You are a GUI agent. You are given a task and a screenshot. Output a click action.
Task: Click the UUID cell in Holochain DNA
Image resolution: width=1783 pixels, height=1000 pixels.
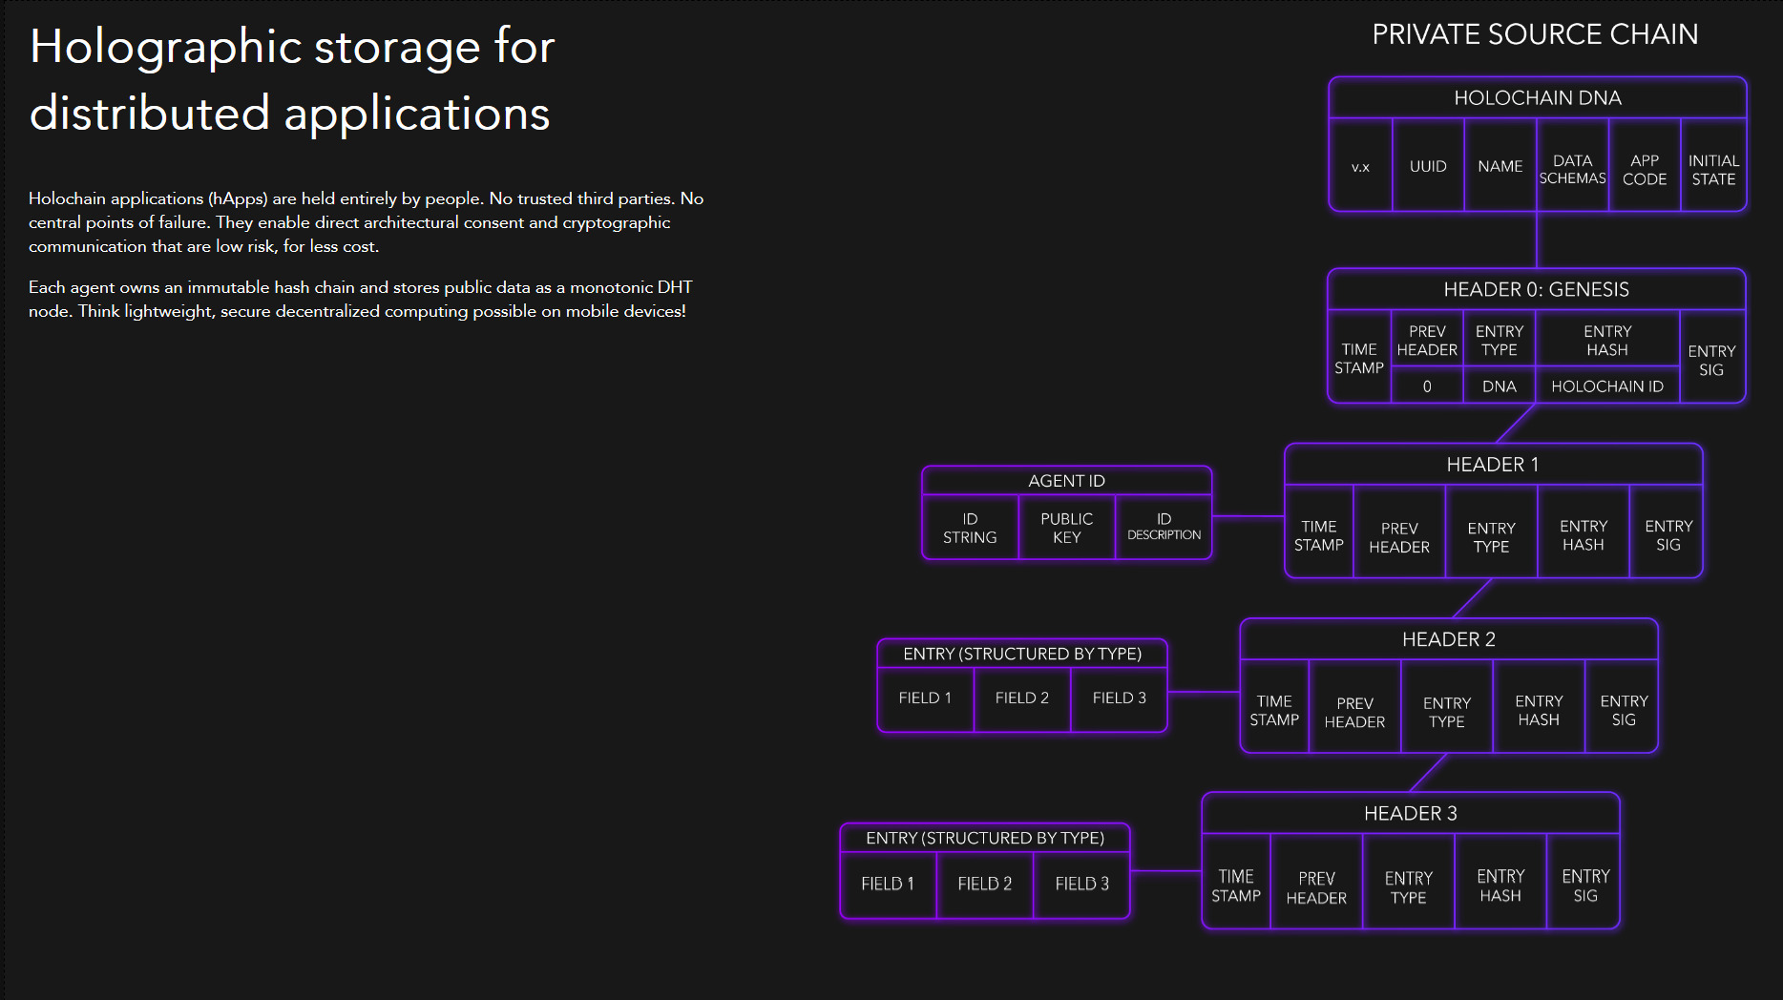pyautogui.click(x=1428, y=166)
